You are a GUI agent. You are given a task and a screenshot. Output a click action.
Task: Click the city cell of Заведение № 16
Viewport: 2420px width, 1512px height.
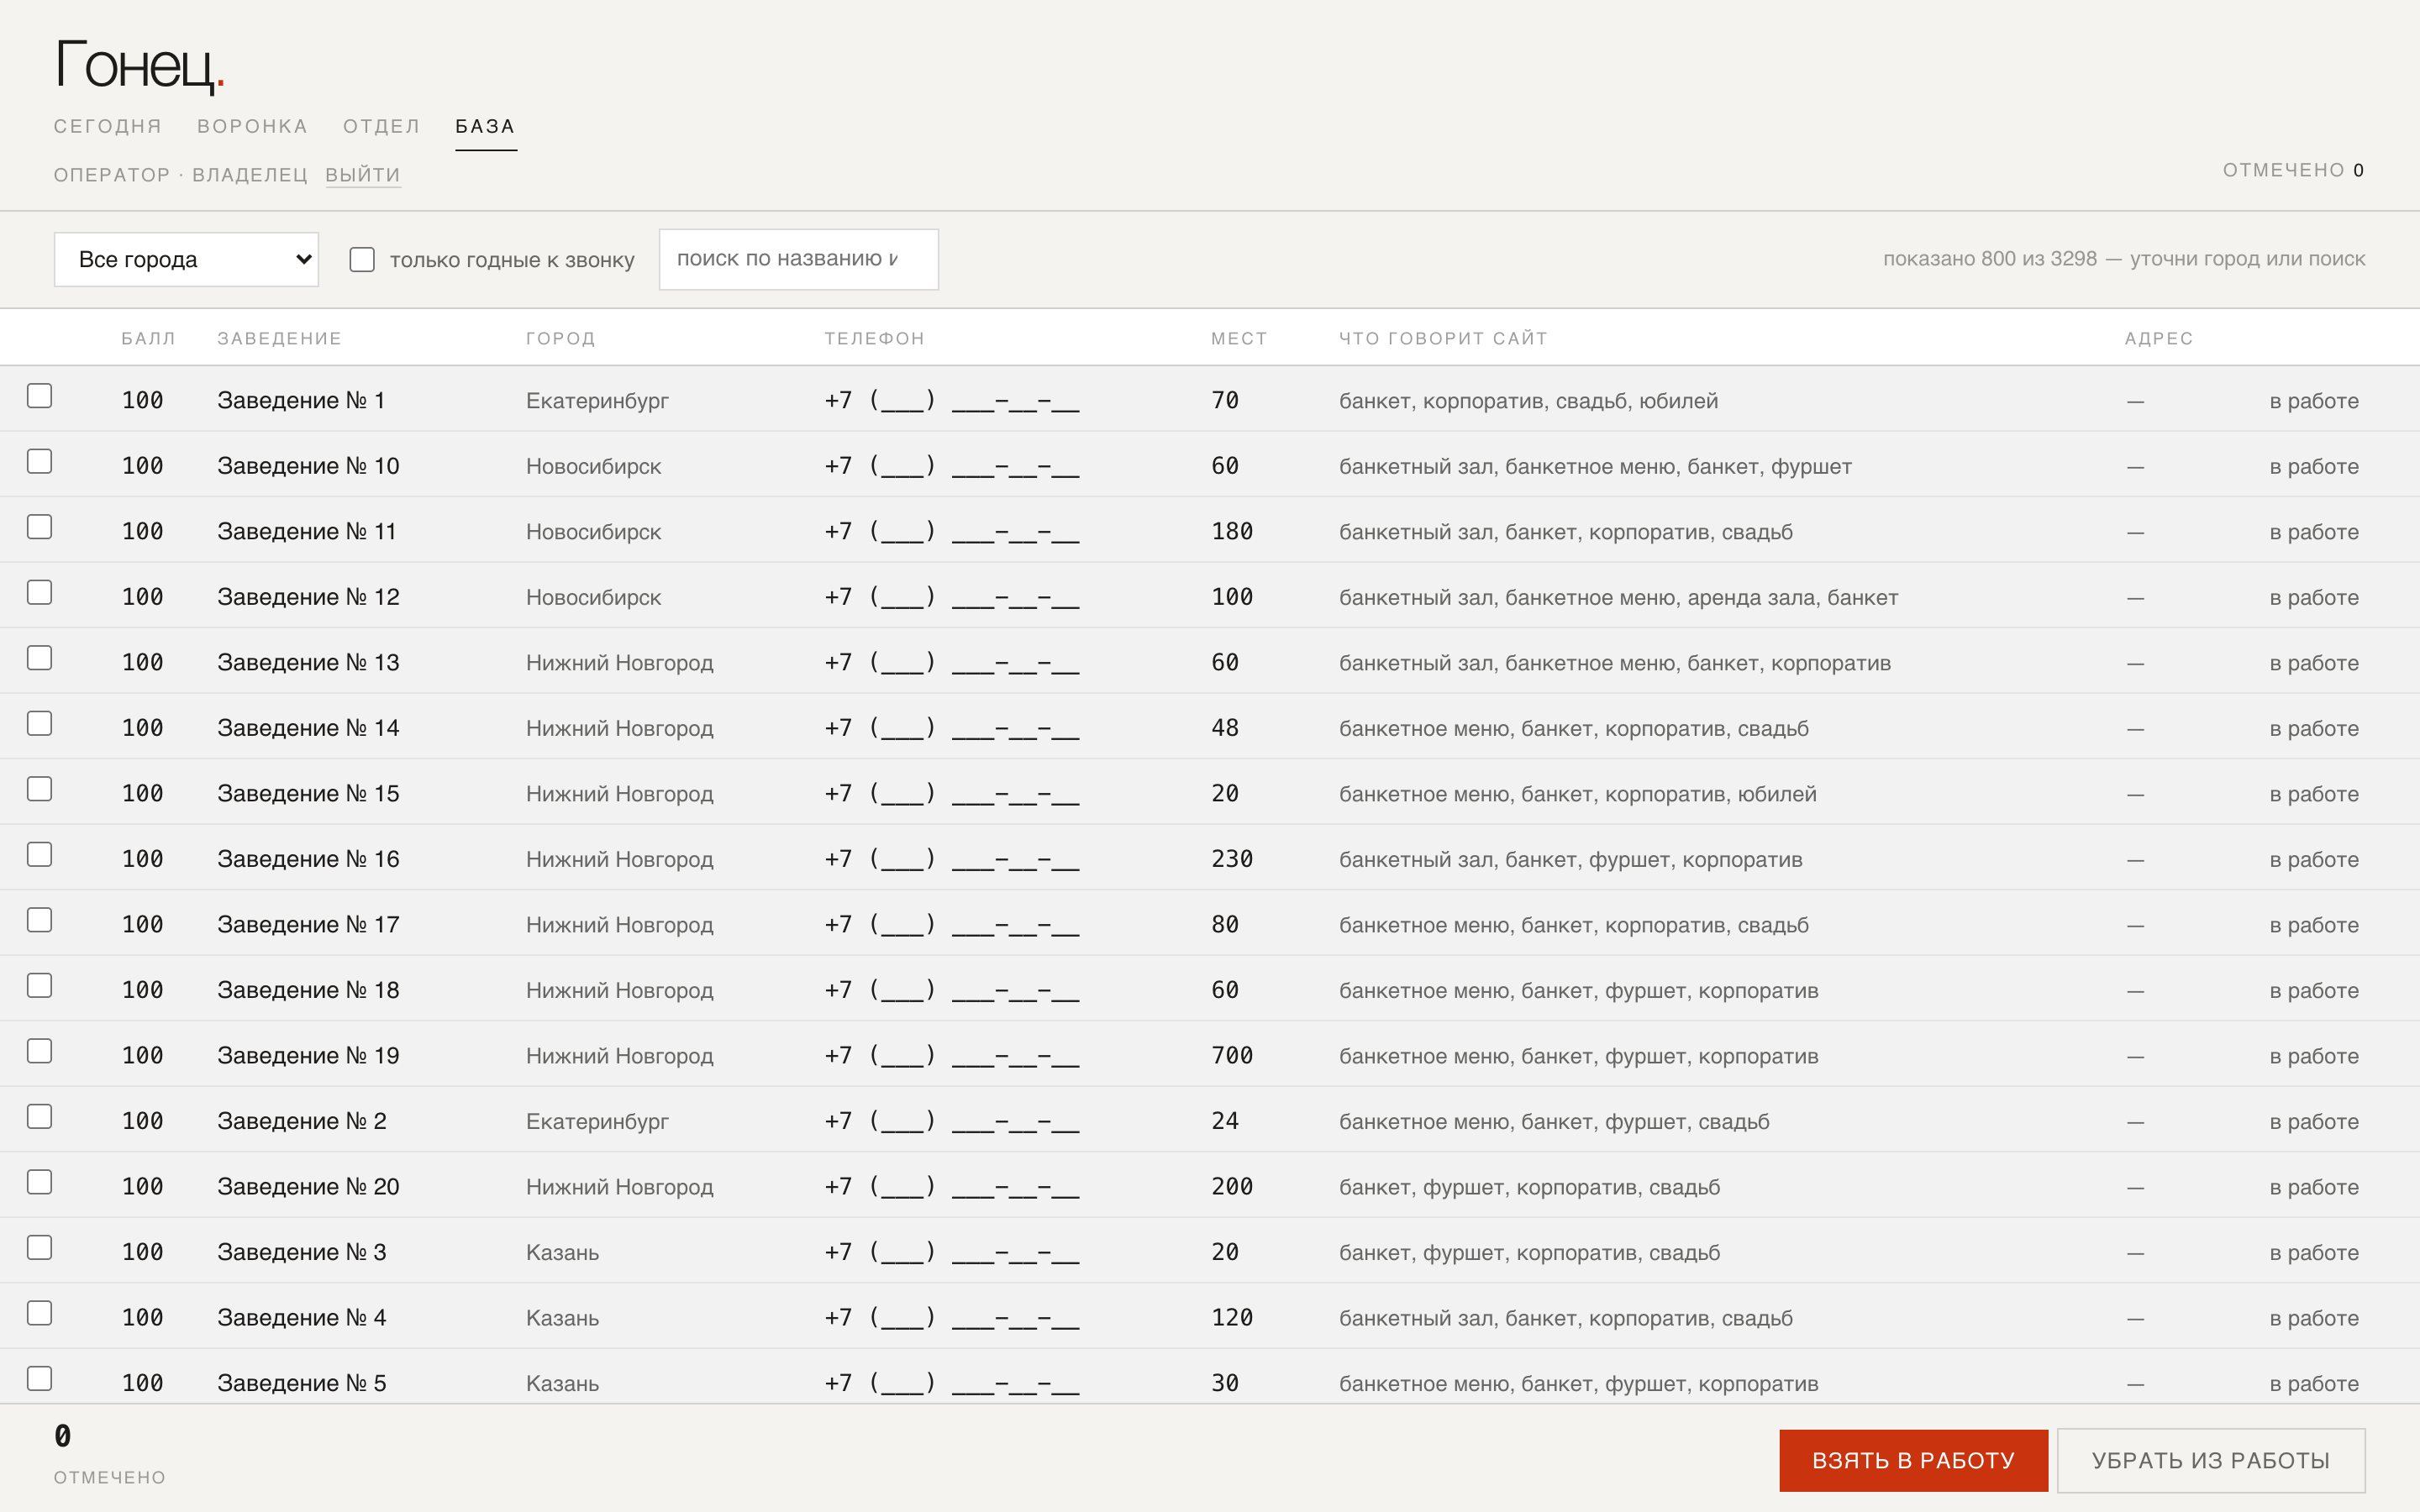pyautogui.click(x=619, y=860)
